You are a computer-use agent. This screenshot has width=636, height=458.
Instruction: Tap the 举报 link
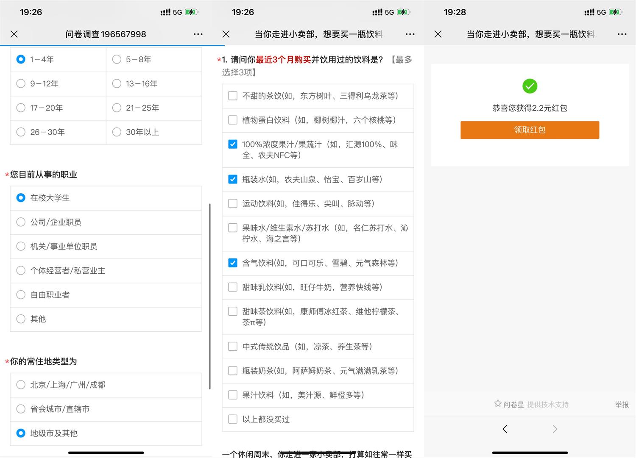point(621,405)
